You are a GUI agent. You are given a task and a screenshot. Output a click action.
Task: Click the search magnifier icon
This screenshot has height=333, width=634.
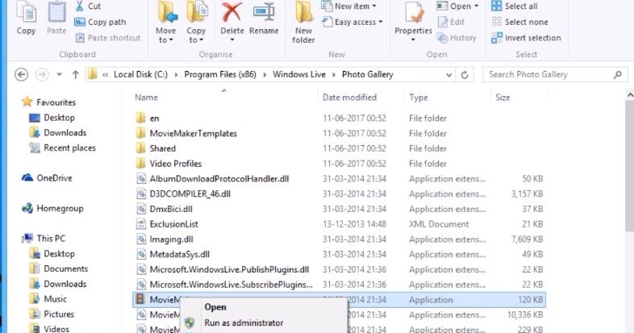pos(617,74)
